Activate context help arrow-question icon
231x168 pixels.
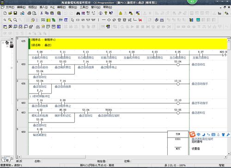point(111,13)
